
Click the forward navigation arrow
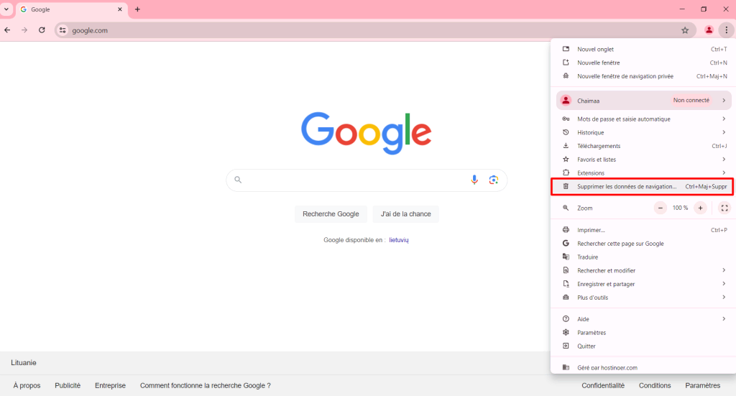pos(24,30)
